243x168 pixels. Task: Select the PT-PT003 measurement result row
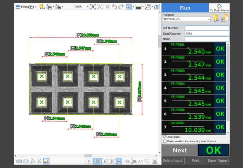pyautogui.click(x=194, y=75)
